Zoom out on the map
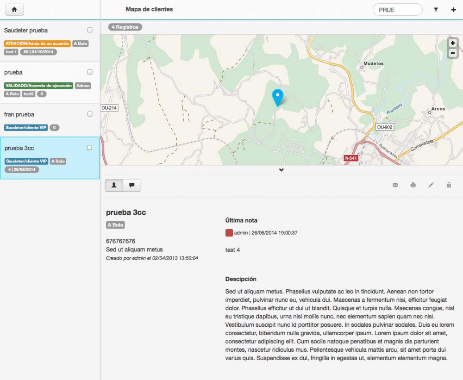The width and height of the screenshot is (463, 380). (x=452, y=53)
